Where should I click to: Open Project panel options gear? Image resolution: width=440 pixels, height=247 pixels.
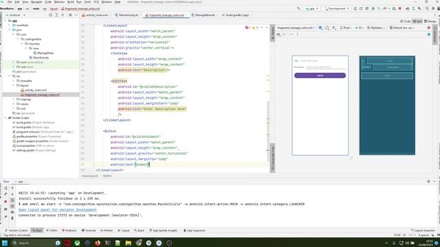tap(70, 15)
